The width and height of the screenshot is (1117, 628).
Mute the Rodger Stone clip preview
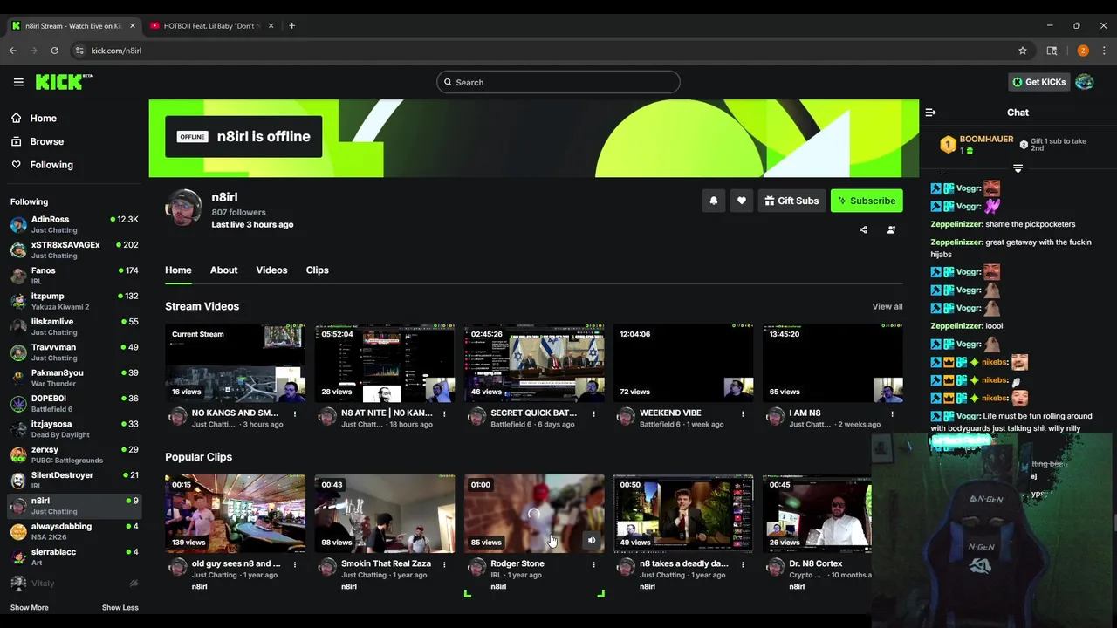coord(591,540)
